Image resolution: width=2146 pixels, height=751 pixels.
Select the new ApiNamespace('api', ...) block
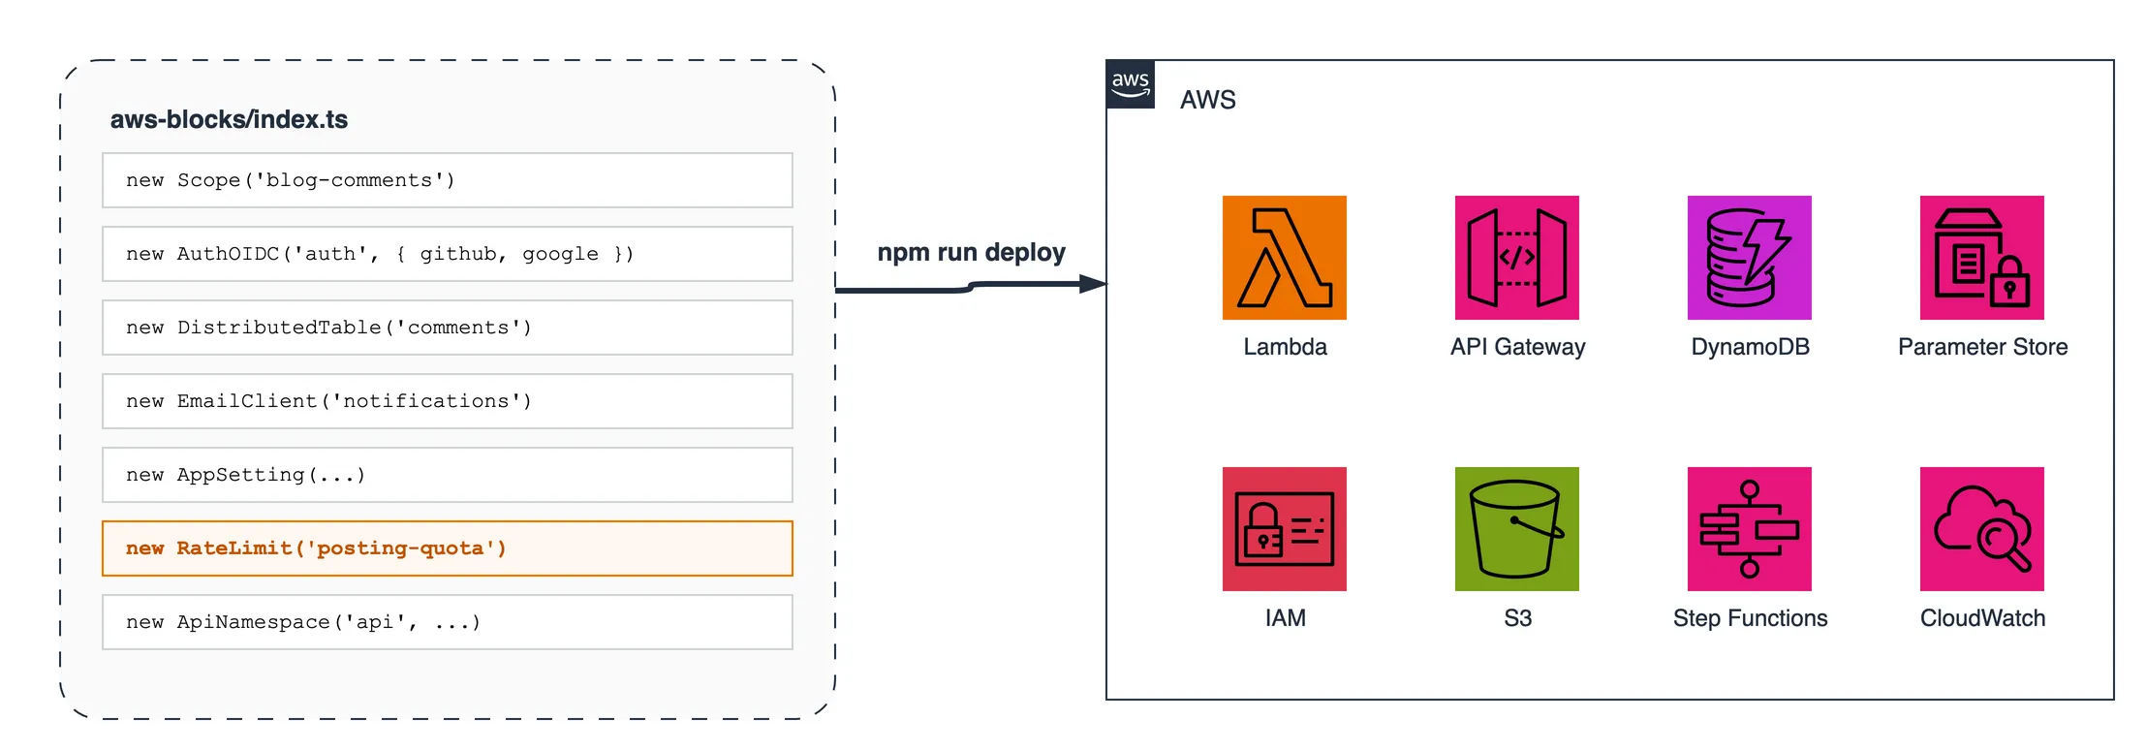(448, 622)
